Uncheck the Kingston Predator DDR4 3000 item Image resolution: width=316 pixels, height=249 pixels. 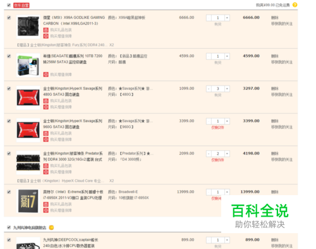pyautogui.click(x=9, y=154)
